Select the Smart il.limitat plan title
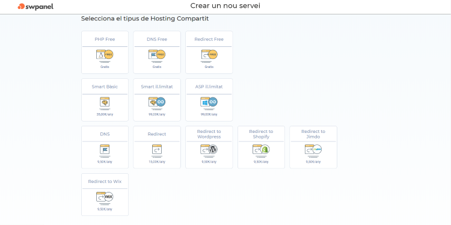The width and height of the screenshot is (451, 225). coord(157,87)
